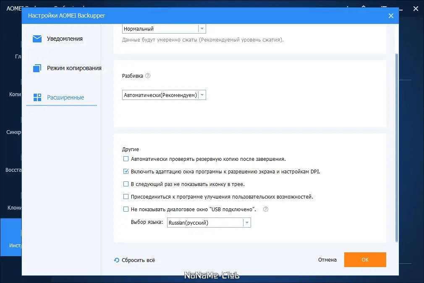Click the Отмена button
Viewport: 424px width, 283px height.
(x=327, y=260)
